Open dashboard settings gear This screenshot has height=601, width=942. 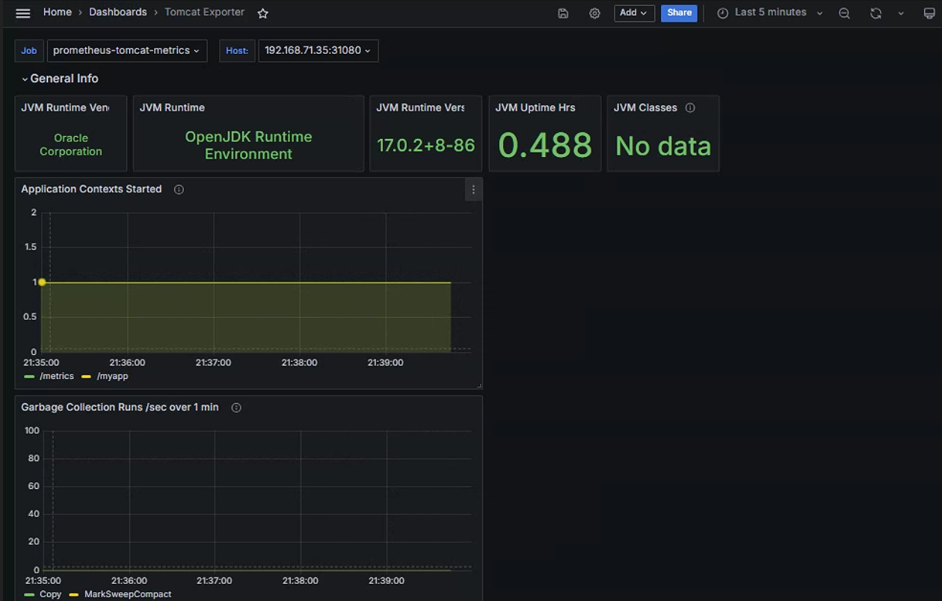coord(594,13)
